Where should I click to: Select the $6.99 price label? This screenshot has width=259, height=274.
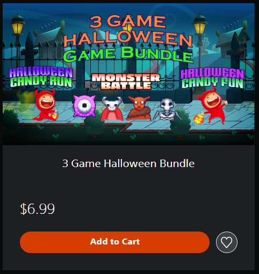(x=38, y=209)
